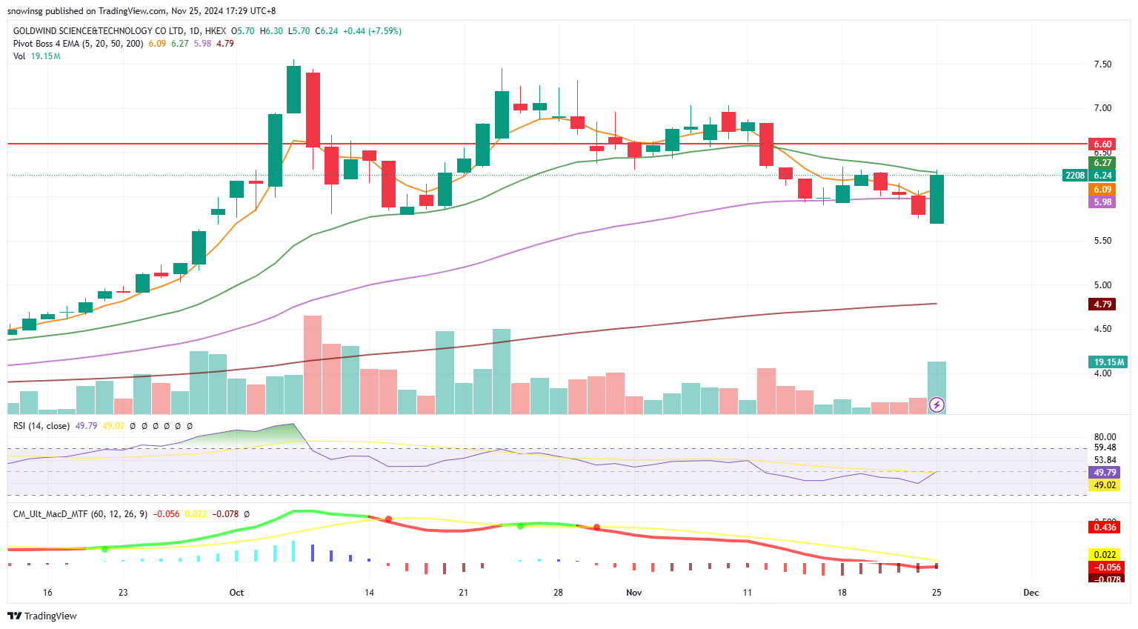Click the C6.24 close value in the legend

(x=327, y=31)
